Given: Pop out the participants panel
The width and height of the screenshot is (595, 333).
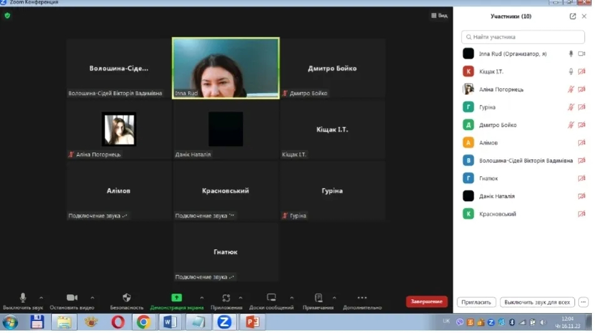Looking at the screenshot, I should pos(572,16).
